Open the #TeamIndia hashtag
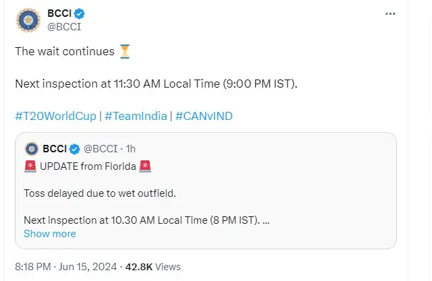Viewport: 432px width, 281px height. [x=136, y=116]
